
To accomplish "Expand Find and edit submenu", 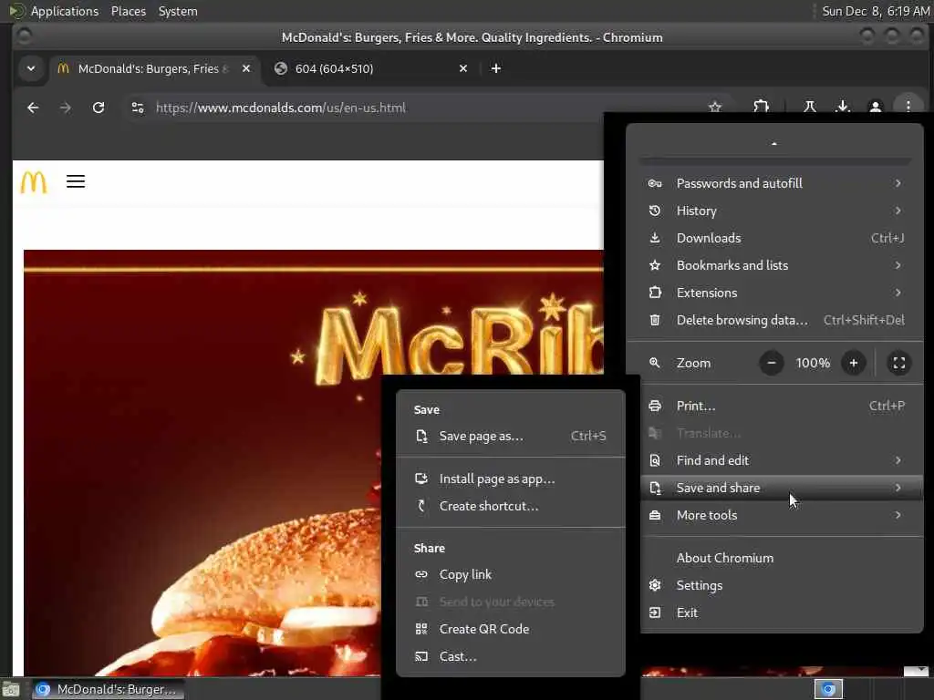I will (782, 460).
